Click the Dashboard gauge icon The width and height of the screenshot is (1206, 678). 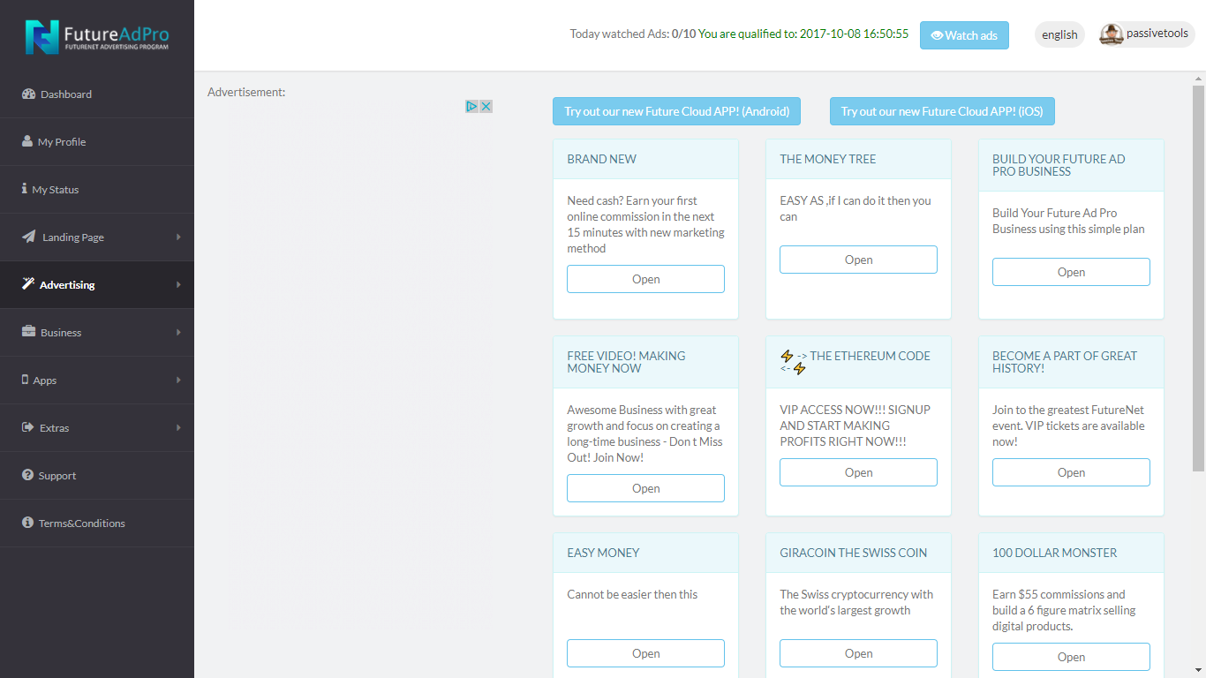click(x=28, y=94)
